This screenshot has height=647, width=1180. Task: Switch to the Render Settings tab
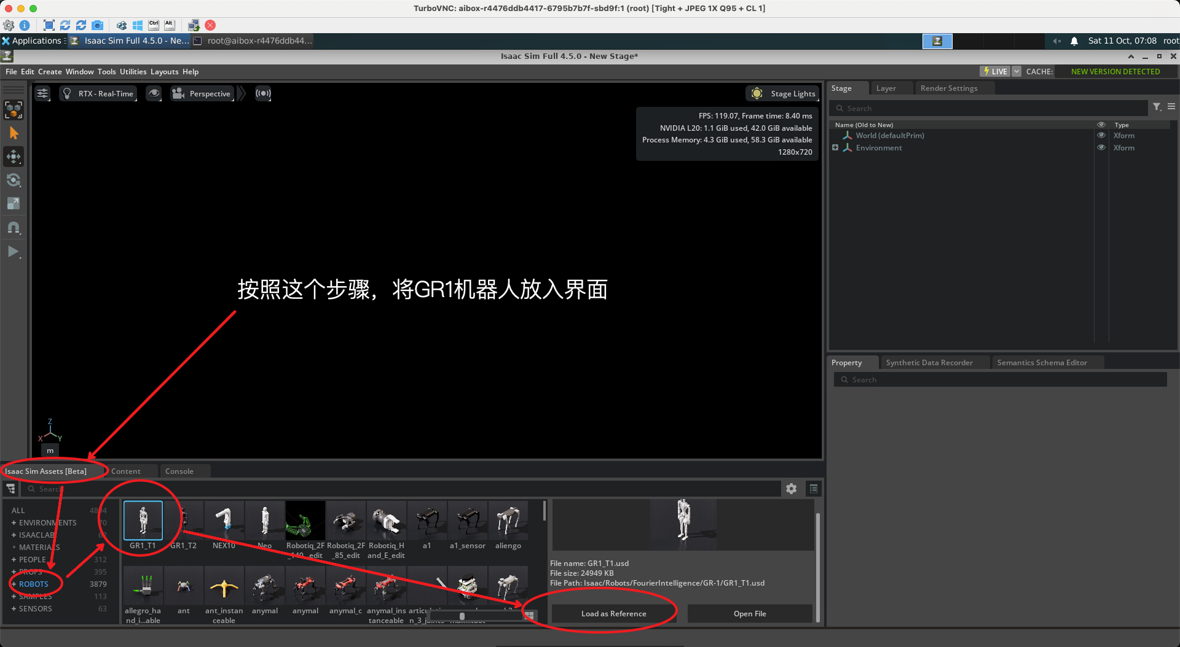click(x=948, y=88)
